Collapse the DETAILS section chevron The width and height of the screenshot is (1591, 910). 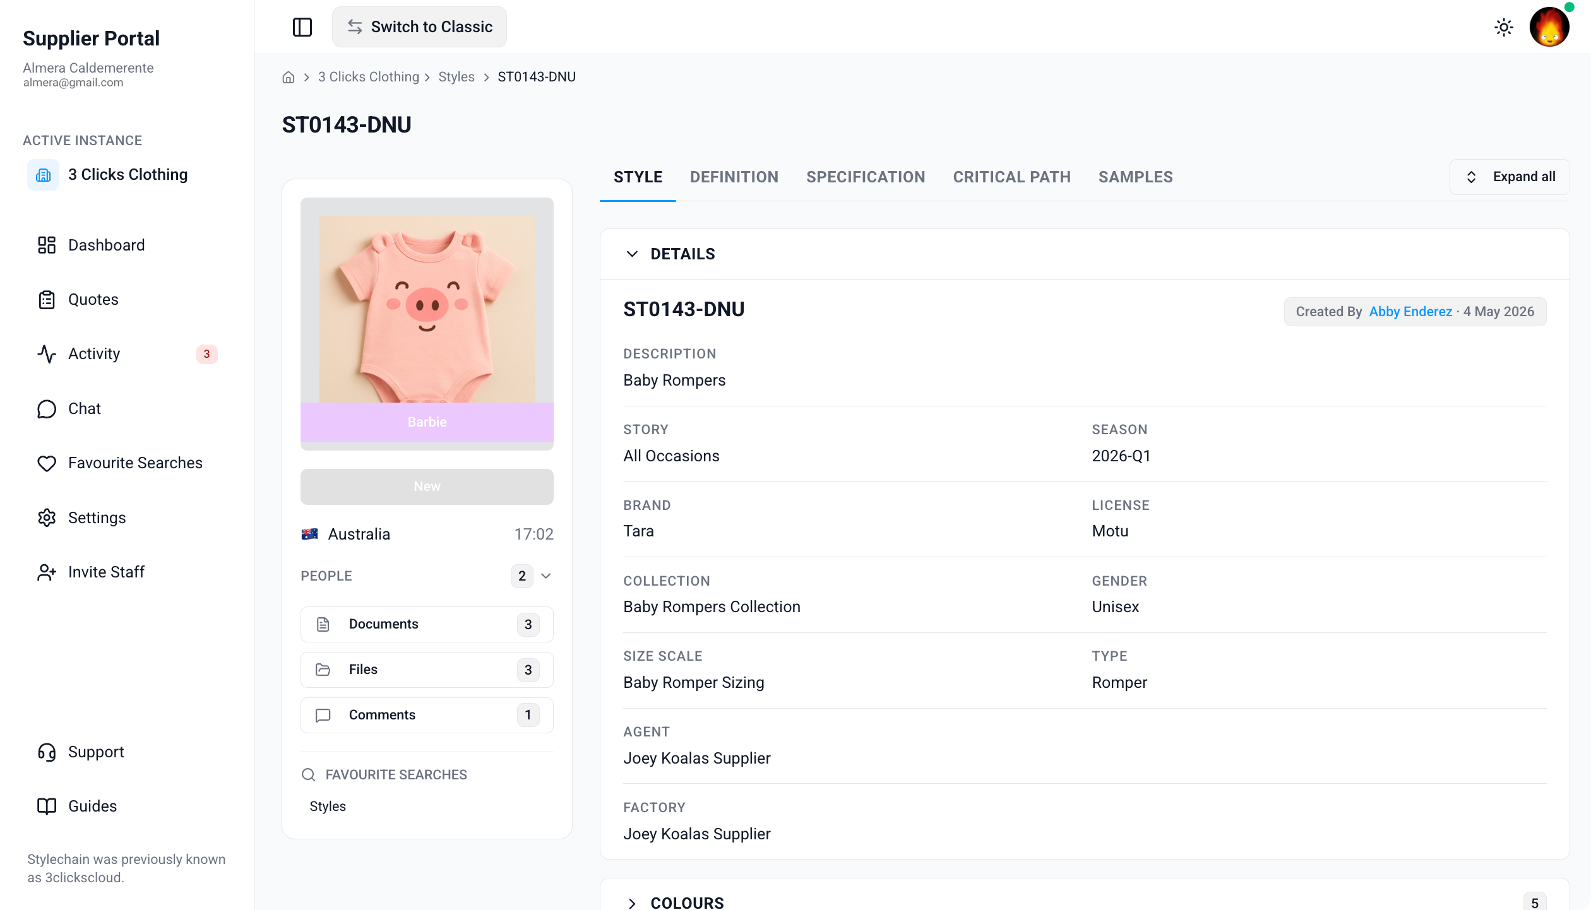click(632, 254)
